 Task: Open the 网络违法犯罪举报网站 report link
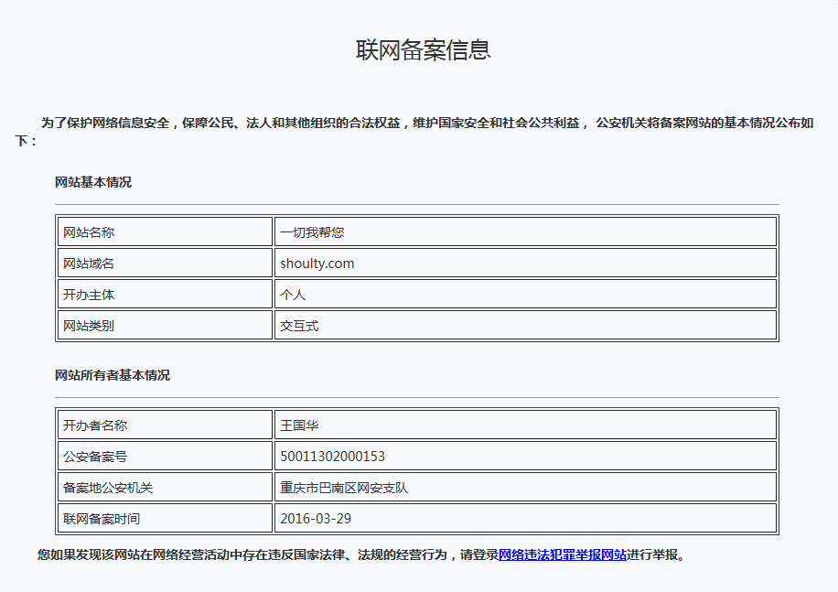563,554
